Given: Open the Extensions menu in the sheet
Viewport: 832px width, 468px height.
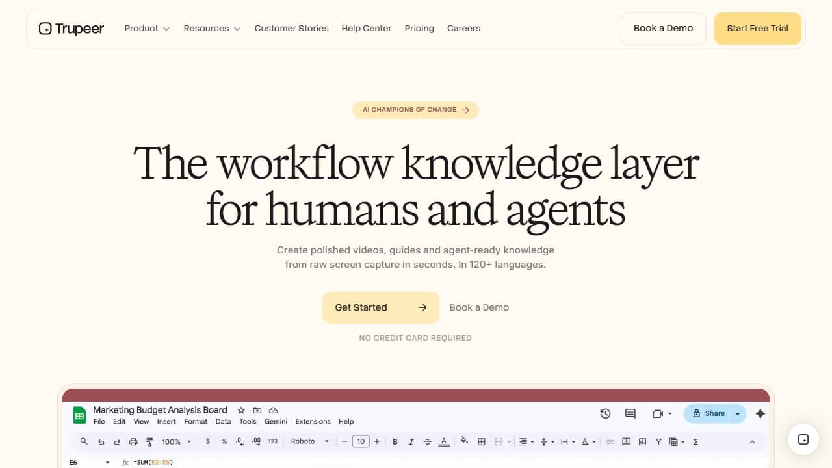Looking at the screenshot, I should coord(313,421).
